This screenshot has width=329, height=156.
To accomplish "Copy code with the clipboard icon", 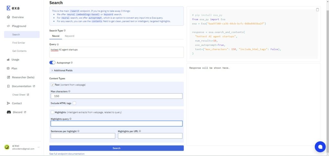I will 317,10.
